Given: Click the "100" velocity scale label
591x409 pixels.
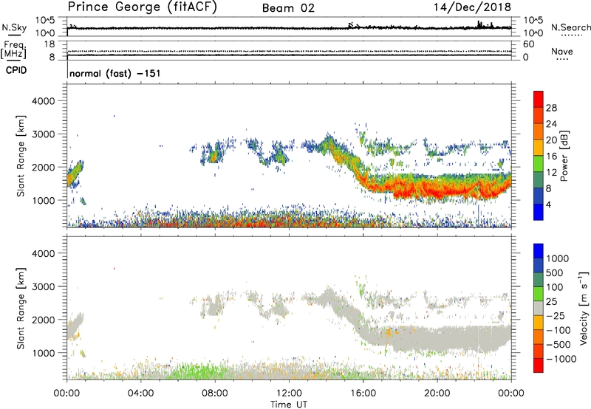Looking at the screenshot, I should click(x=555, y=287).
